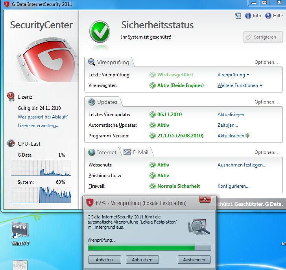
Task: Click the Updates refresh globe icon
Action: (92, 102)
